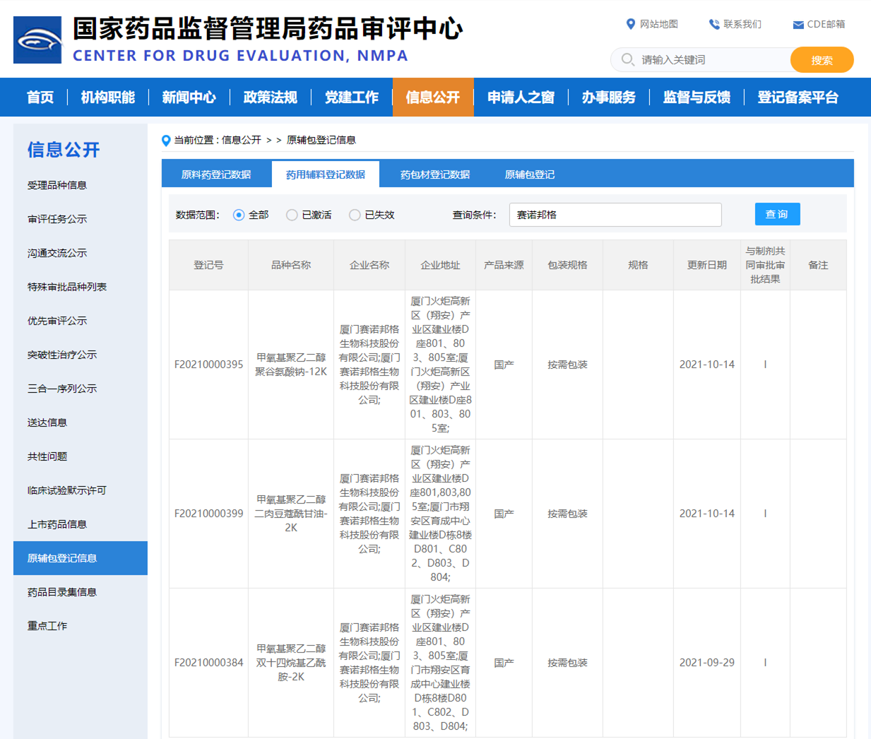This screenshot has height=739, width=871.
Task: Open the 原辅包登记 tab
Action: tap(530, 173)
